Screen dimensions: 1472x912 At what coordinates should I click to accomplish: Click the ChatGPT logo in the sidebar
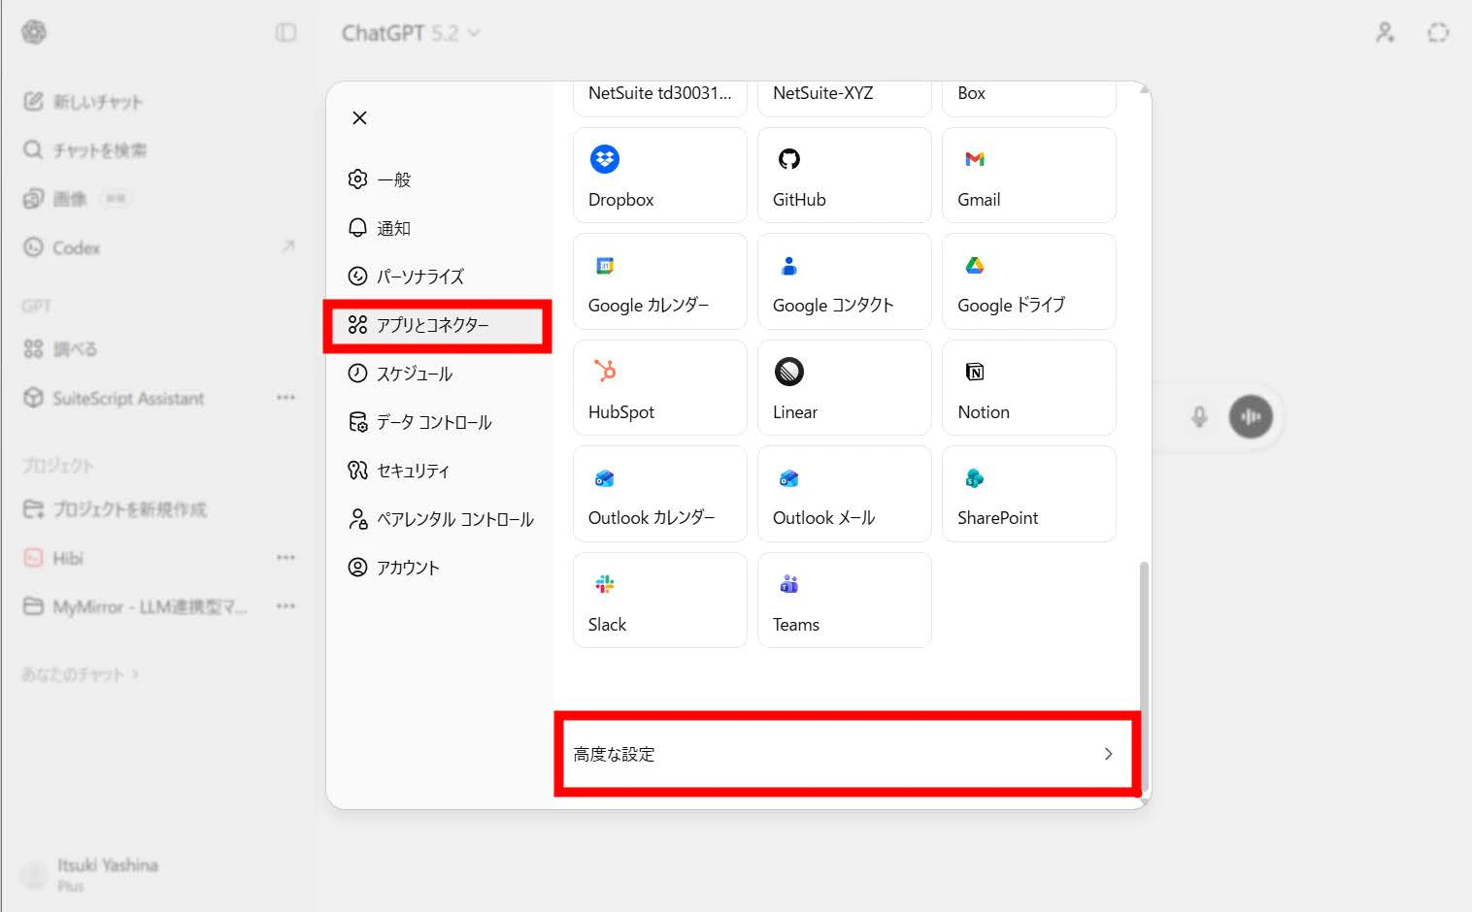(34, 32)
